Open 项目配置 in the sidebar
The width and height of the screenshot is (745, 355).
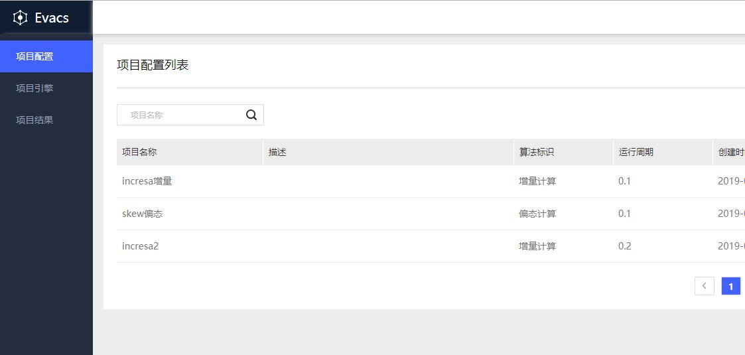tap(34, 56)
